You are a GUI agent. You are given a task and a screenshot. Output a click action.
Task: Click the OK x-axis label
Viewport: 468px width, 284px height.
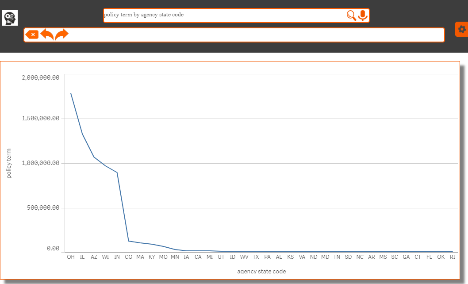point(441,257)
